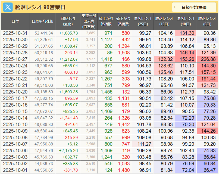Image resolution: width=219 pixels, height=174 pixels.
Task: Select the 騰落レシオ(25日) column header
Action: 143,21
